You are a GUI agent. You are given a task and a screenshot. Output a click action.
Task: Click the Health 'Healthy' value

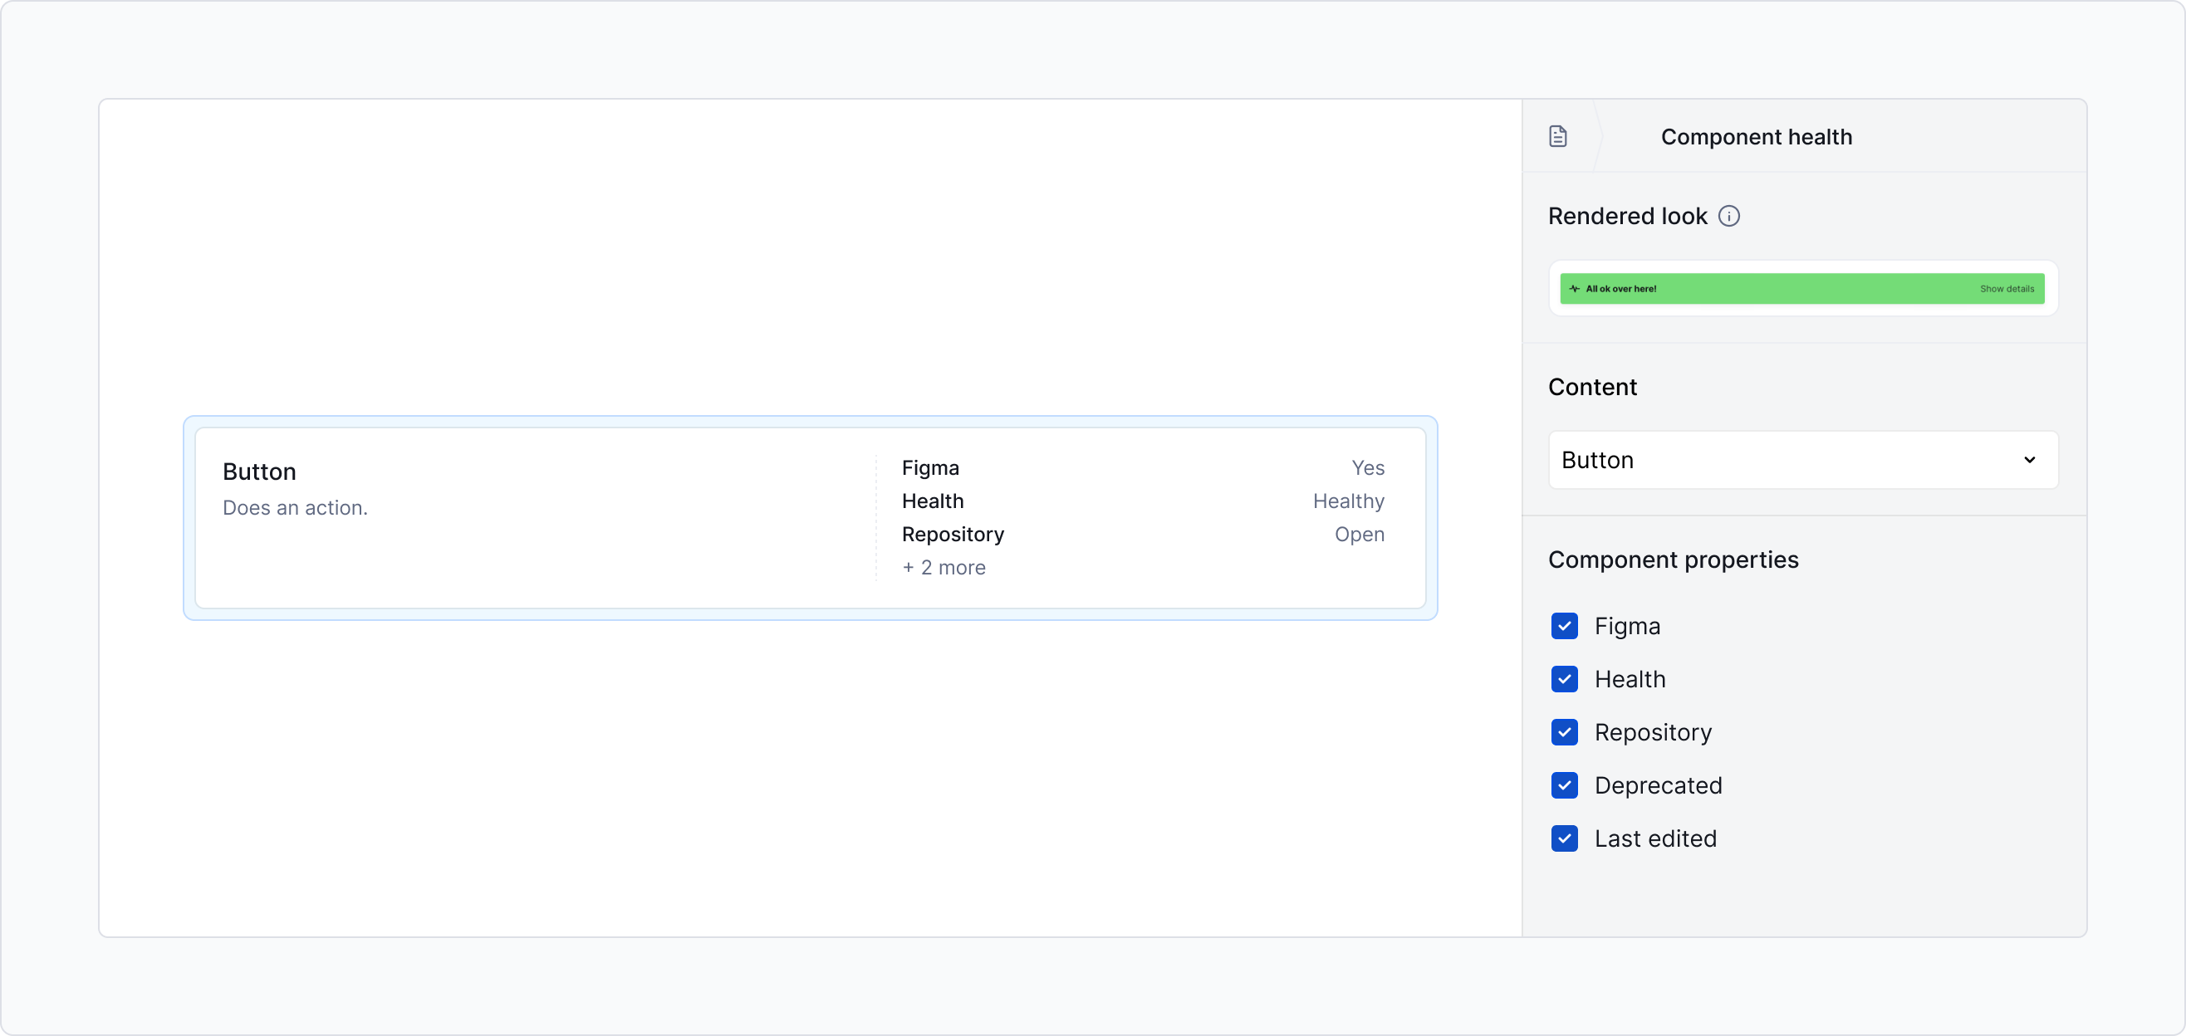(x=1348, y=501)
